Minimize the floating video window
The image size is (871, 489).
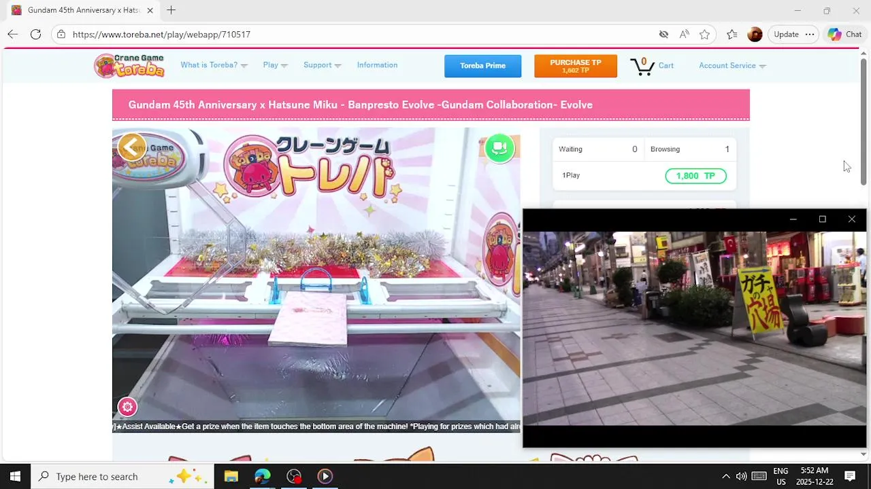coord(793,219)
